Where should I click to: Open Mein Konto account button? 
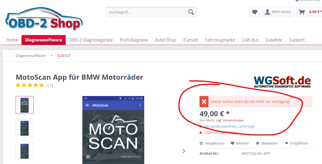(278, 12)
